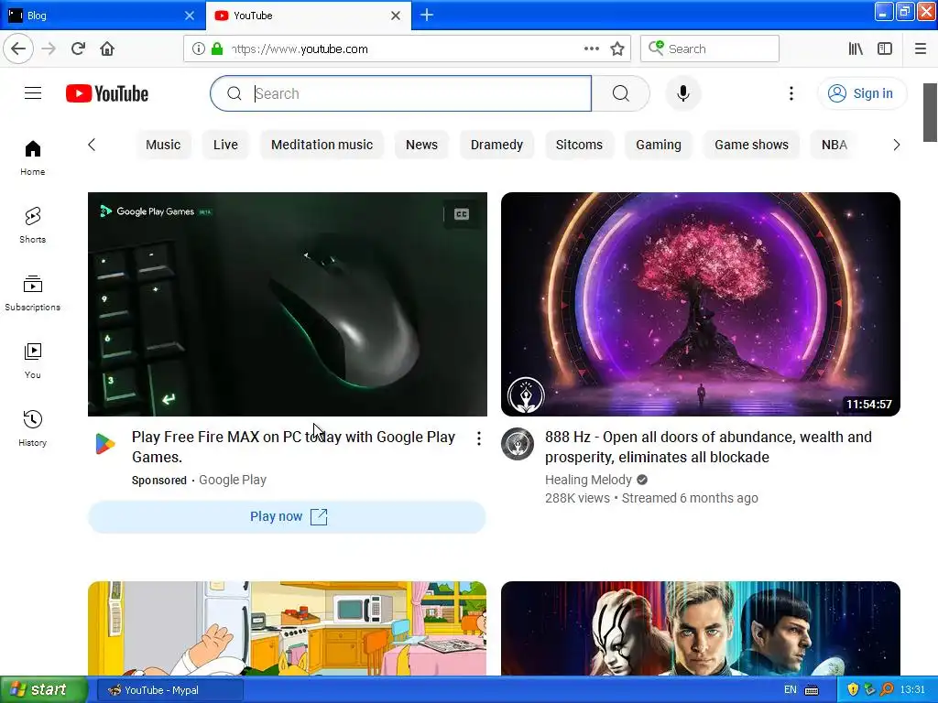Screen dimensions: 938x703
Task: Open the Windows start menu
Action: click(x=43, y=690)
